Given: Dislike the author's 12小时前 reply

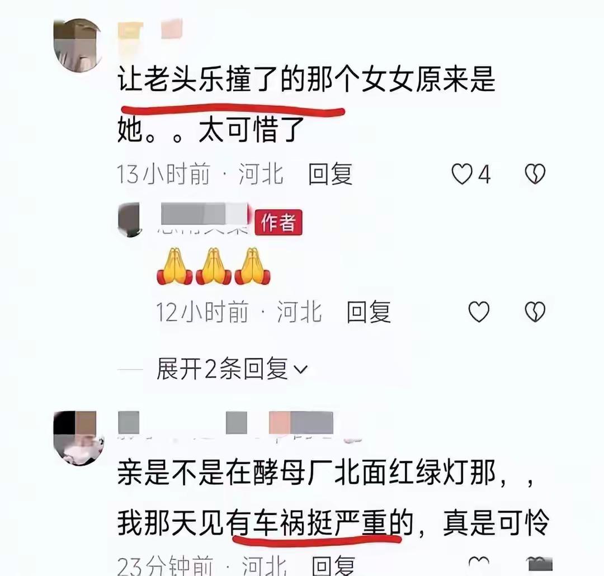Looking at the screenshot, I should pyautogui.click(x=535, y=311).
